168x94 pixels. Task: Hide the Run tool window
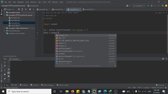click(166, 59)
